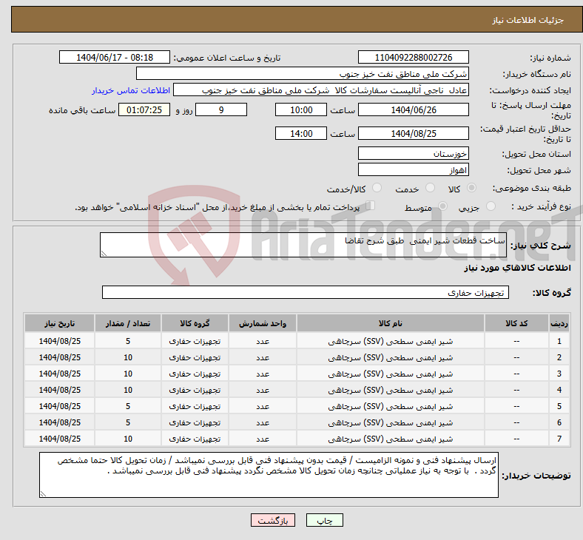Screen dimensions: 583x540
Task: Click the گروه کالا field تجهیزات حفاری
Action: [306, 292]
